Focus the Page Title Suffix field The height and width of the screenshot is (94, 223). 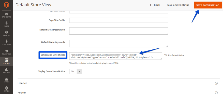(x=118, y=20)
